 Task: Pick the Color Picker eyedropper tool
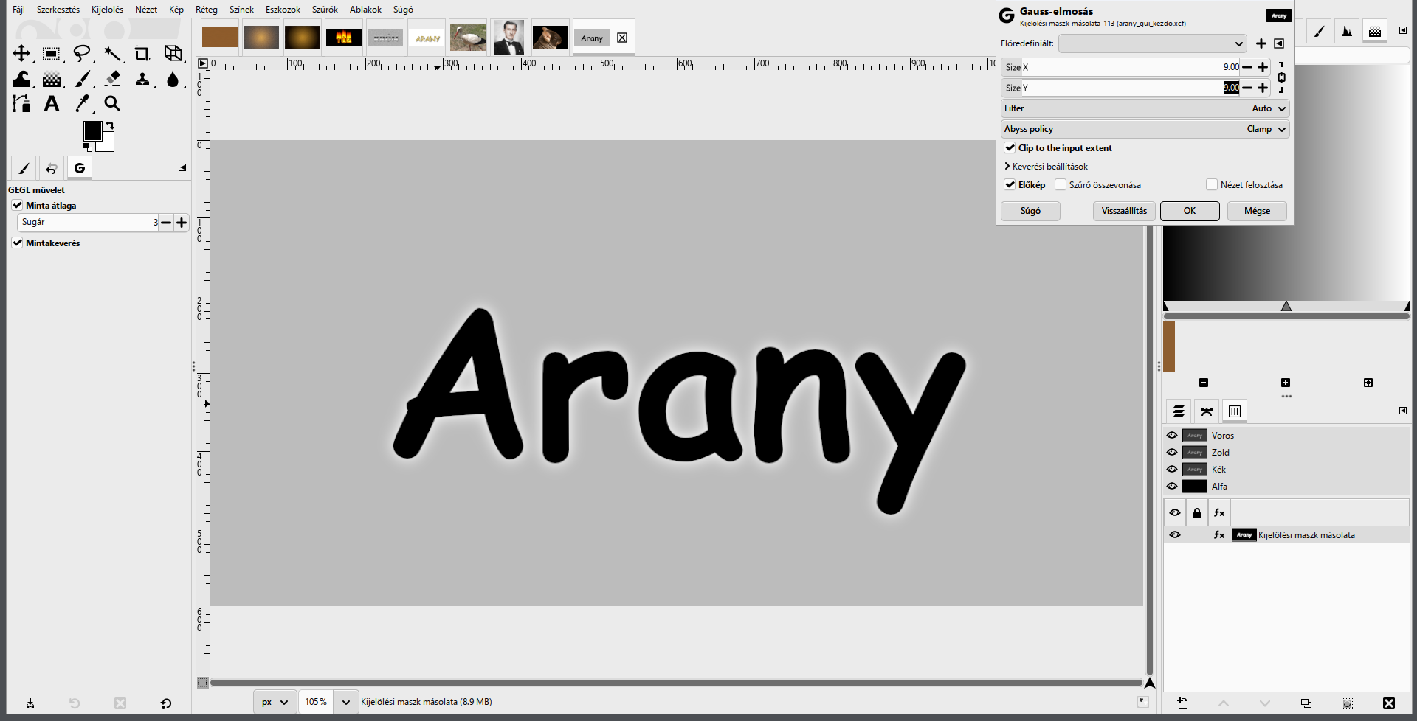tap(82, 104)
